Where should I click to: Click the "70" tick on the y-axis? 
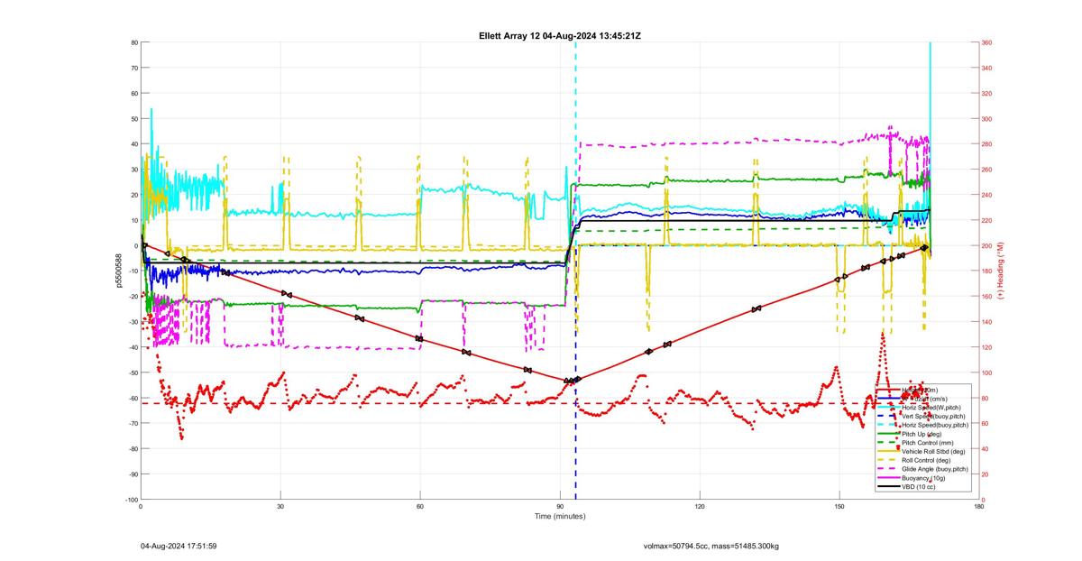pos(133,68)
